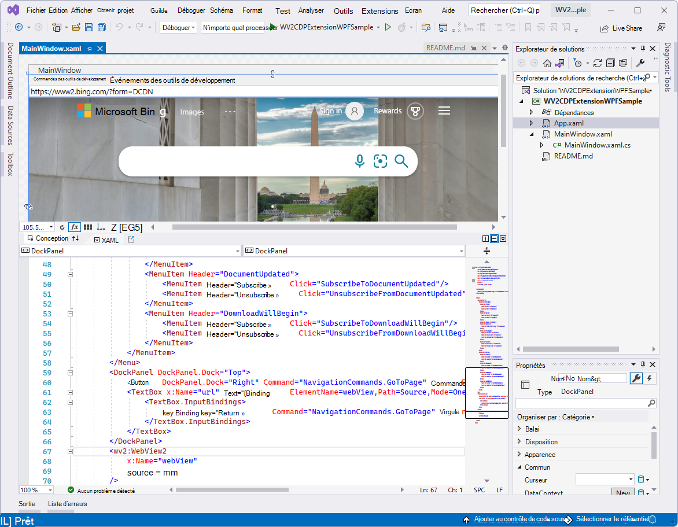Switch to the README.md tab
The height and width of the screenshot is (527, 678).
[x=446, y=48]
